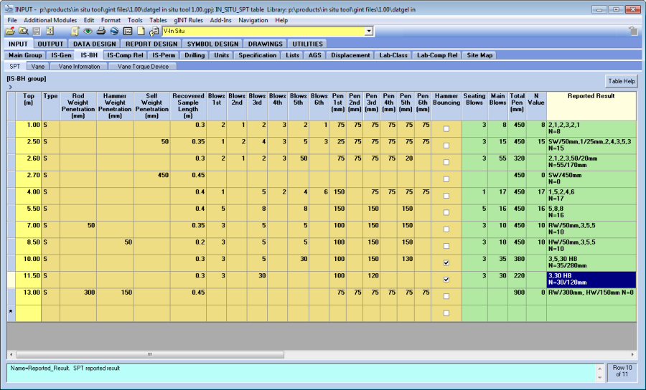Click the printer icon in toolbar
Image resolution: width=646 pixels, height=390 pixels.
100,32
